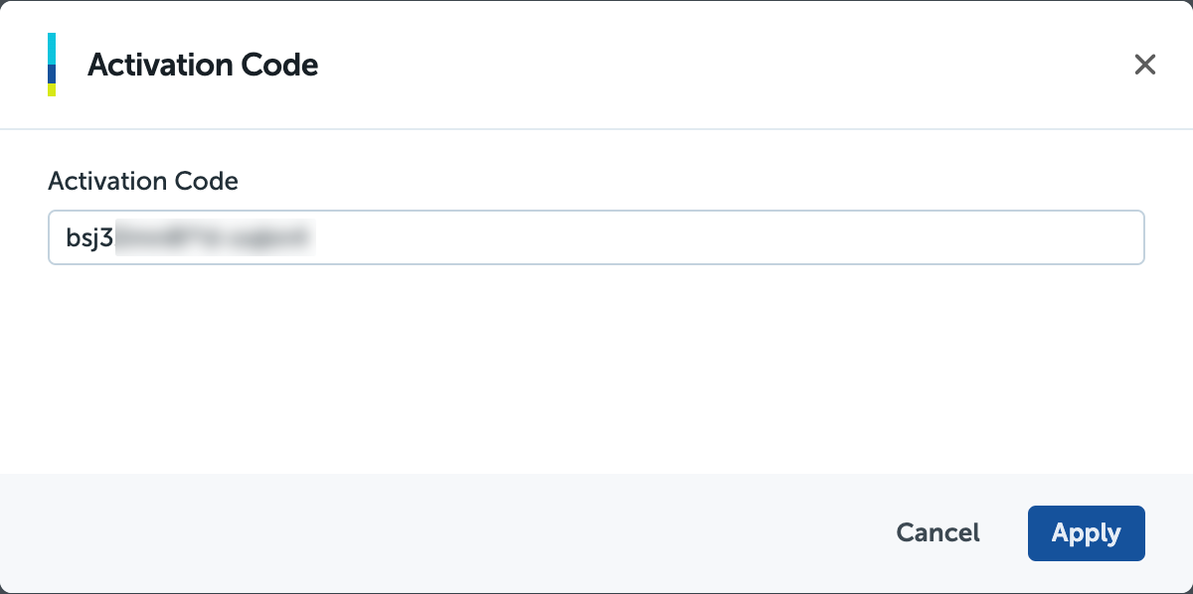Click header area right of the title
The height and width of the screenshot is (594, 1193).
(696, 66)
